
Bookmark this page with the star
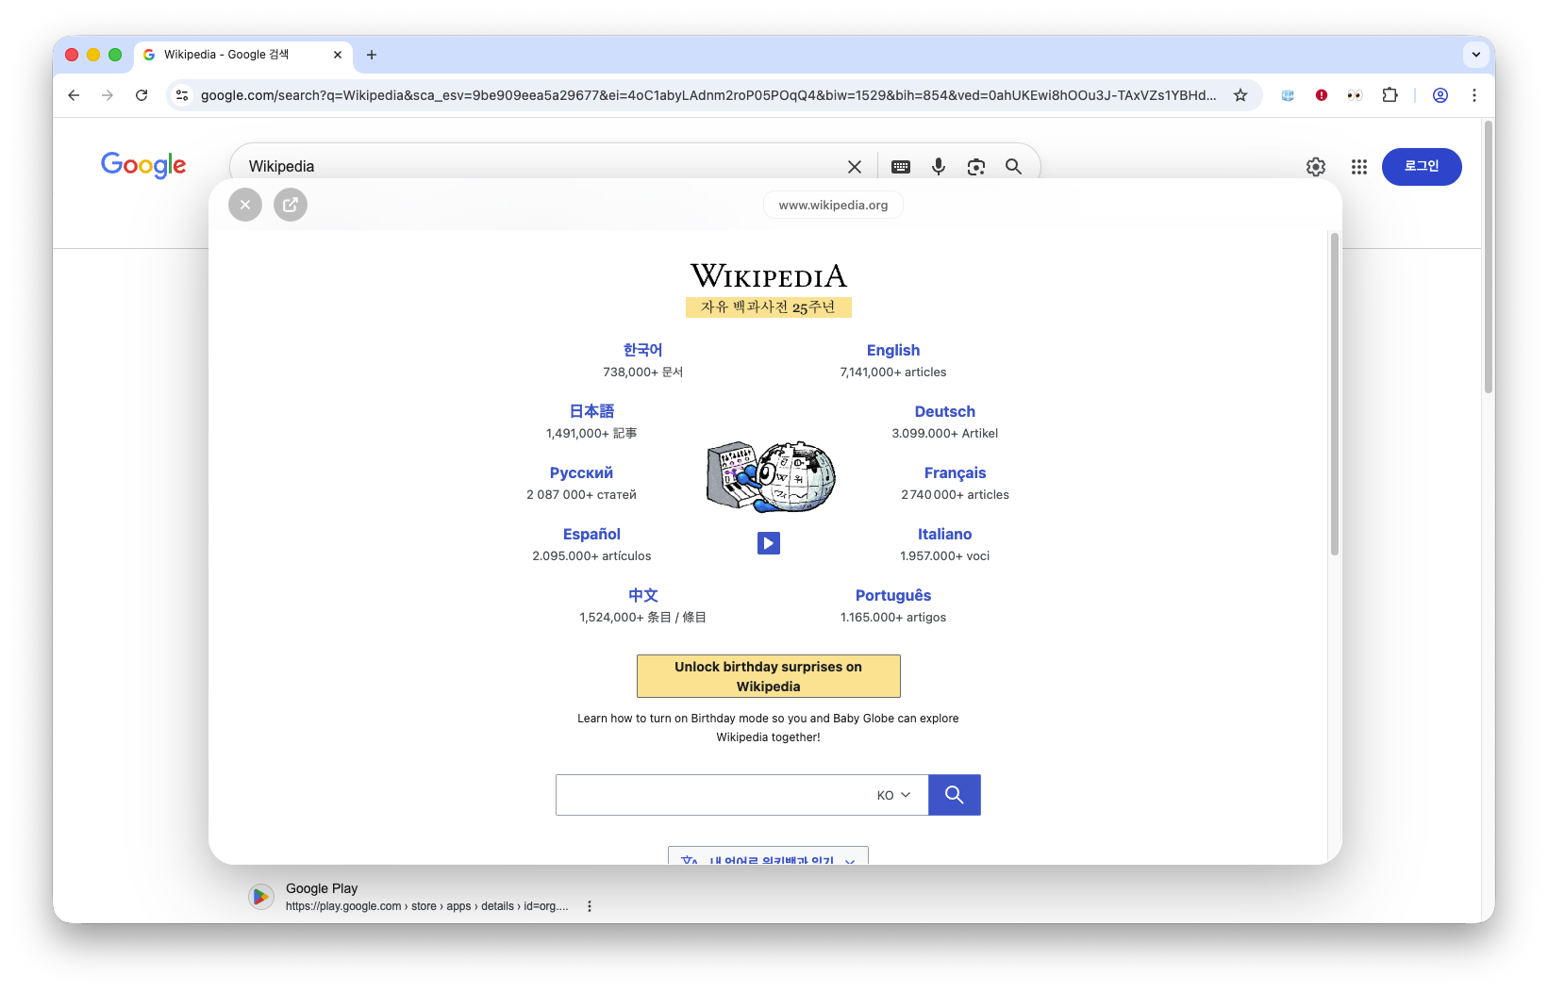tap(1240, 95)
